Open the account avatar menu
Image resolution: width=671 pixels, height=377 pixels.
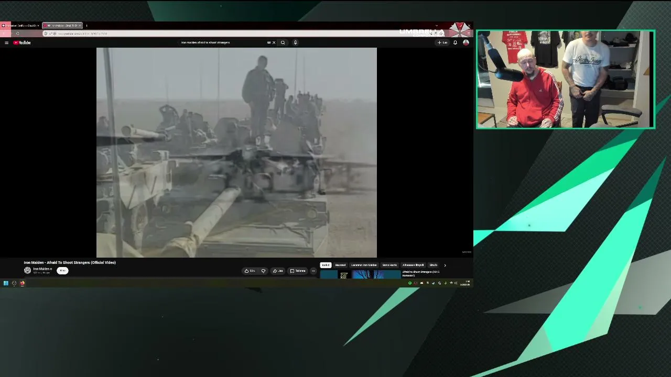(x=466, y=42)
